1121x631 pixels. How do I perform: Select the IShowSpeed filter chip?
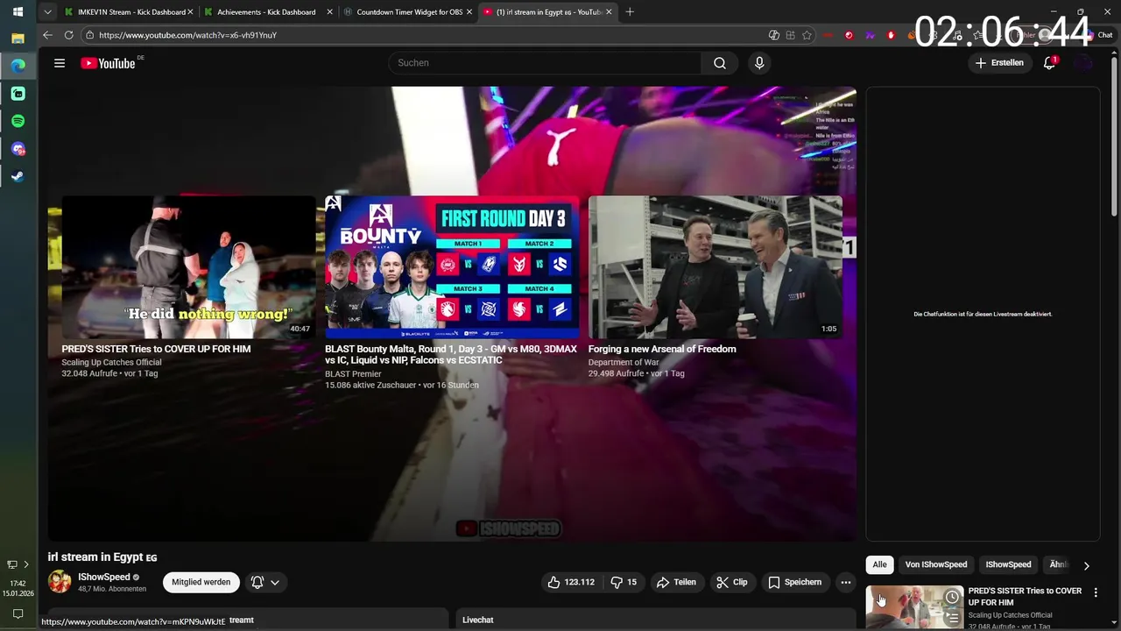click(1008, 564)
